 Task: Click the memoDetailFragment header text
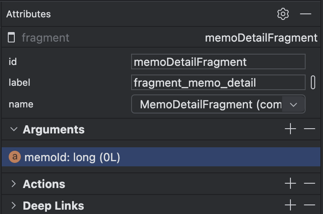point(261,38)
